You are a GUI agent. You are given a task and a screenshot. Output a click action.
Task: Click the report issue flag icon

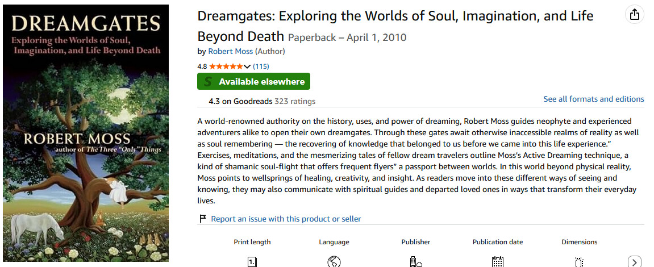tap(202, 219)
